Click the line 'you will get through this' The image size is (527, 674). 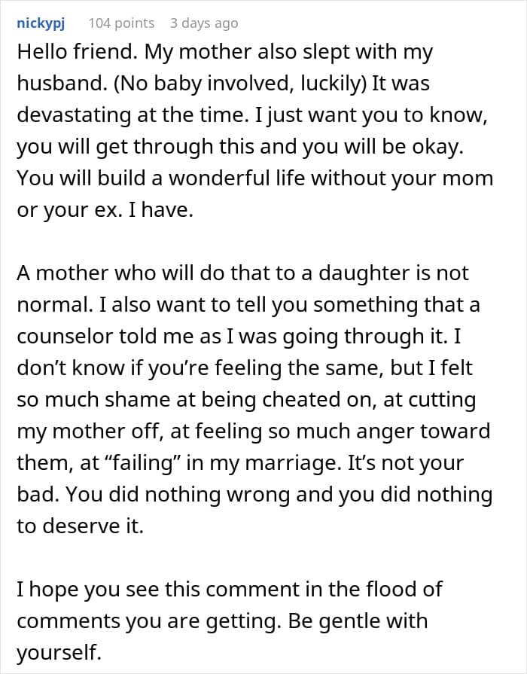pos(240,147)
